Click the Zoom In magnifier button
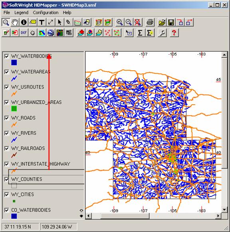This screenshot has height=232, width=230. pyautogui.click(x=119, y=22)
